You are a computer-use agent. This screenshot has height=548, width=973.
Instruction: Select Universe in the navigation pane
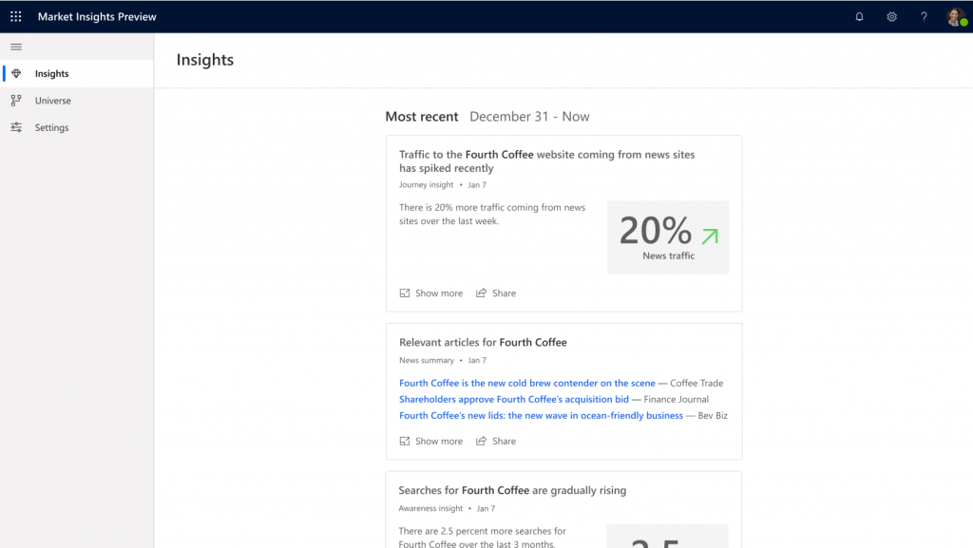coord(53,101)
